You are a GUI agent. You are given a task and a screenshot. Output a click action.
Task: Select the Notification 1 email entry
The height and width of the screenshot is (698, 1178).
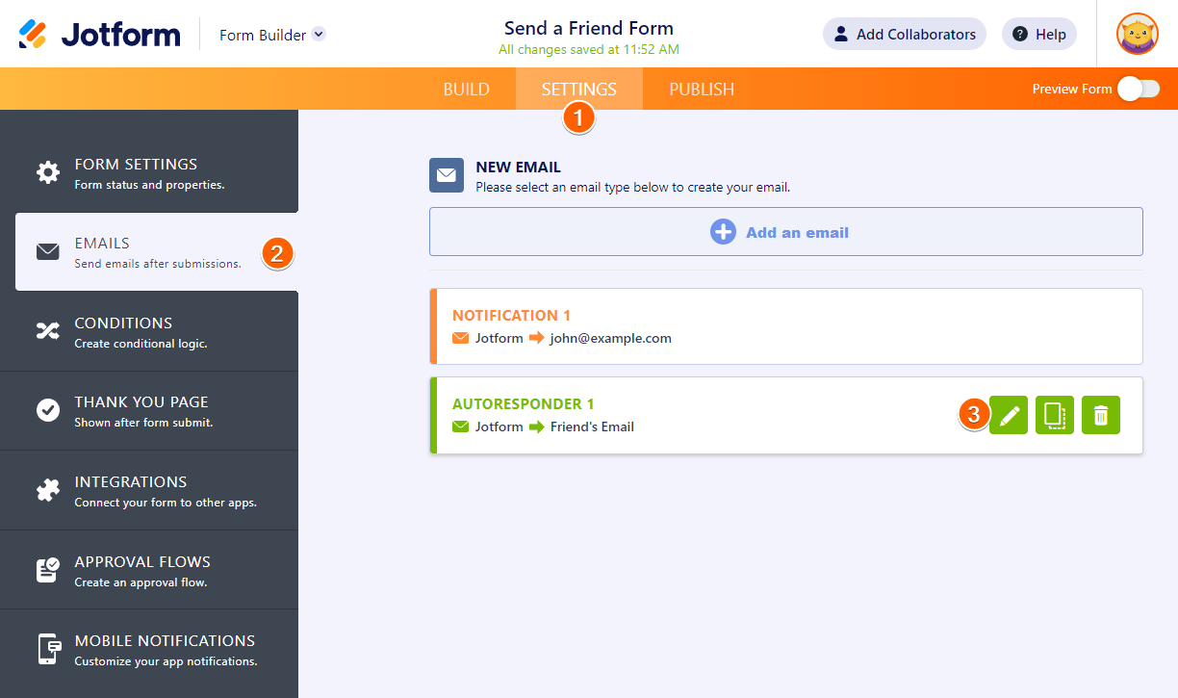pyautogui.click(x=785, y=326)
